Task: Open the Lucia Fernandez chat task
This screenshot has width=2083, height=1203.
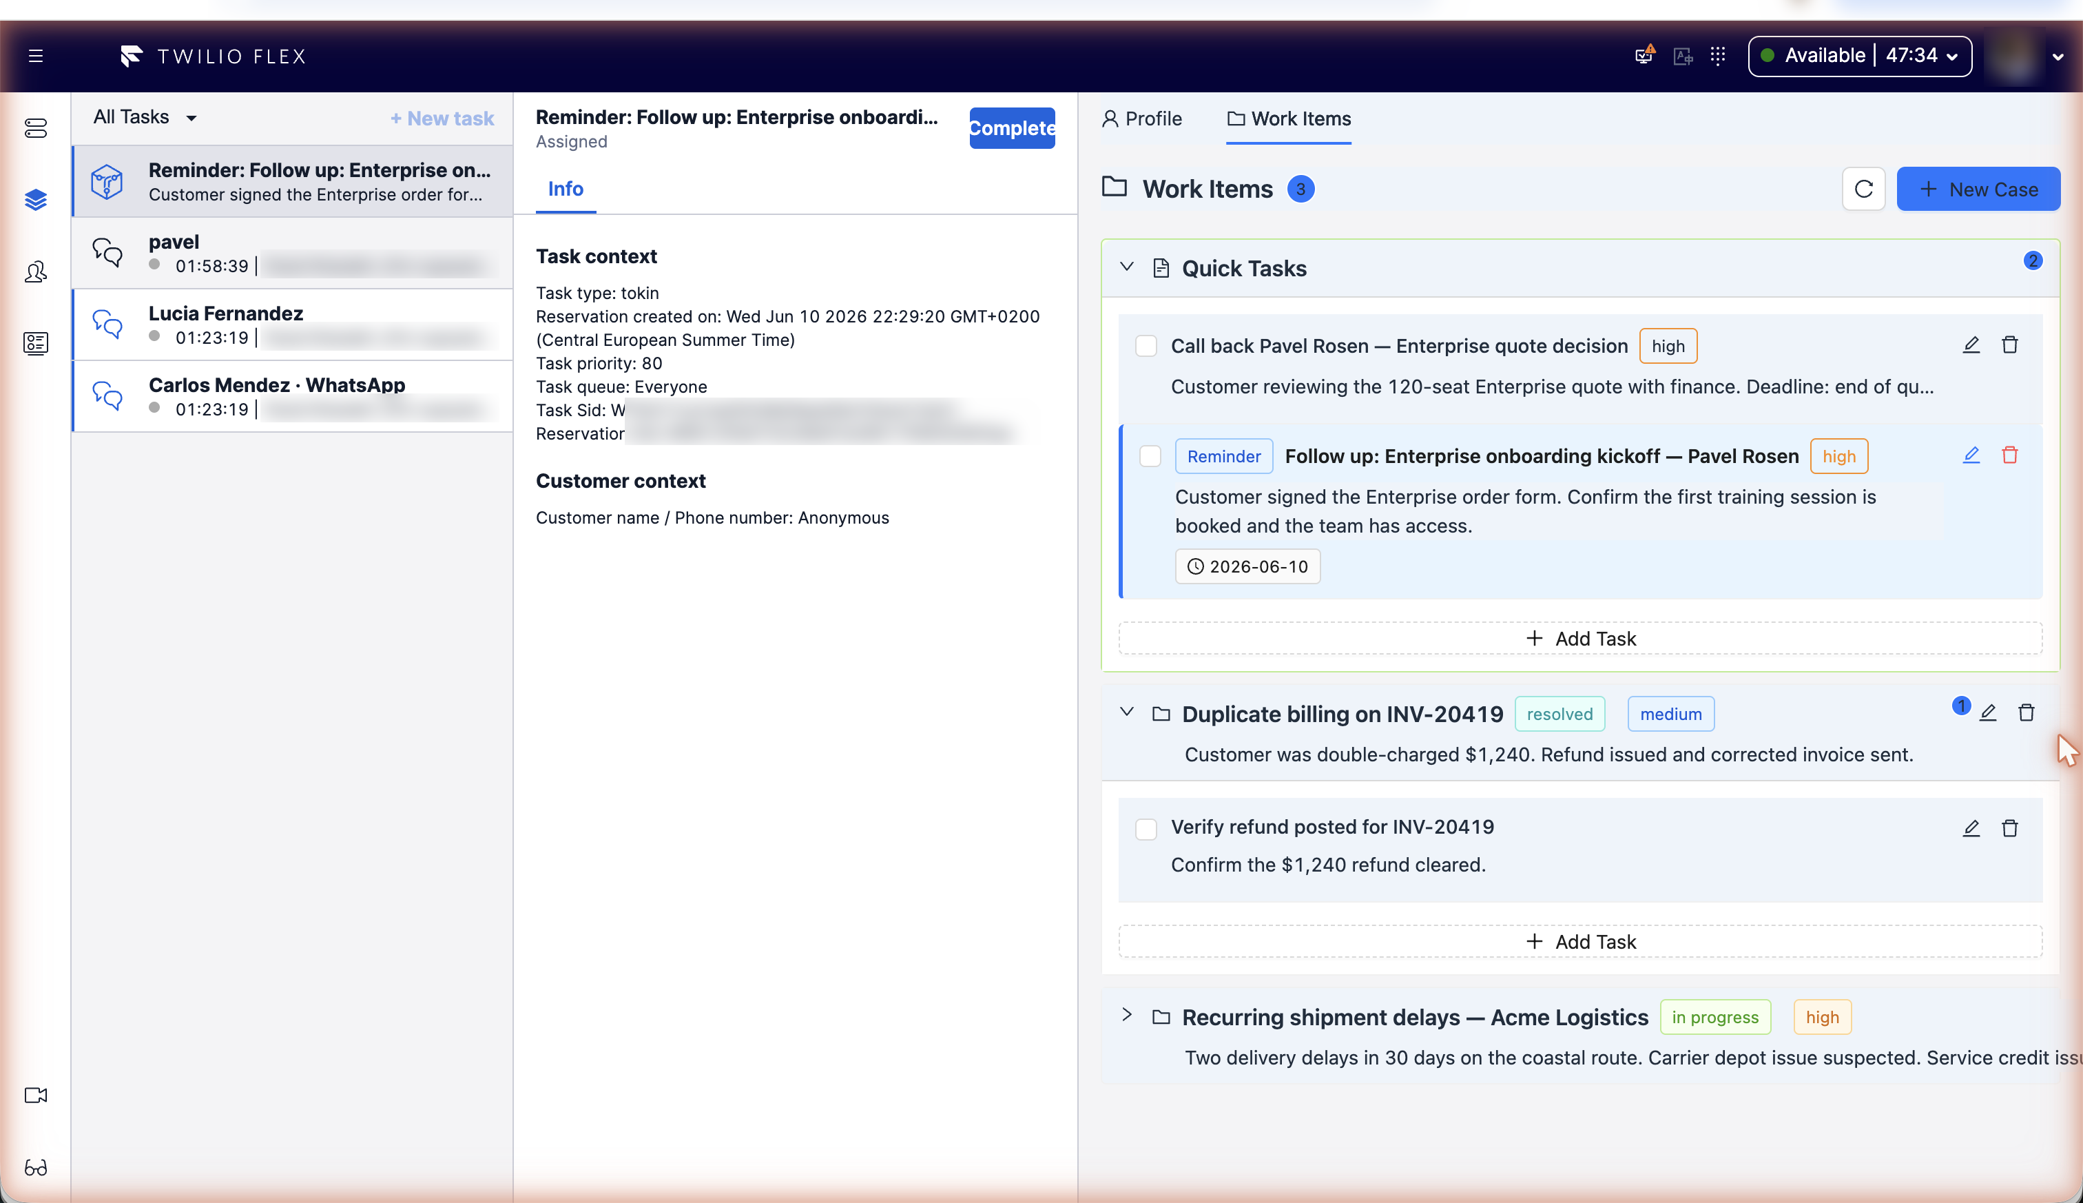Action: pos(292,325)
